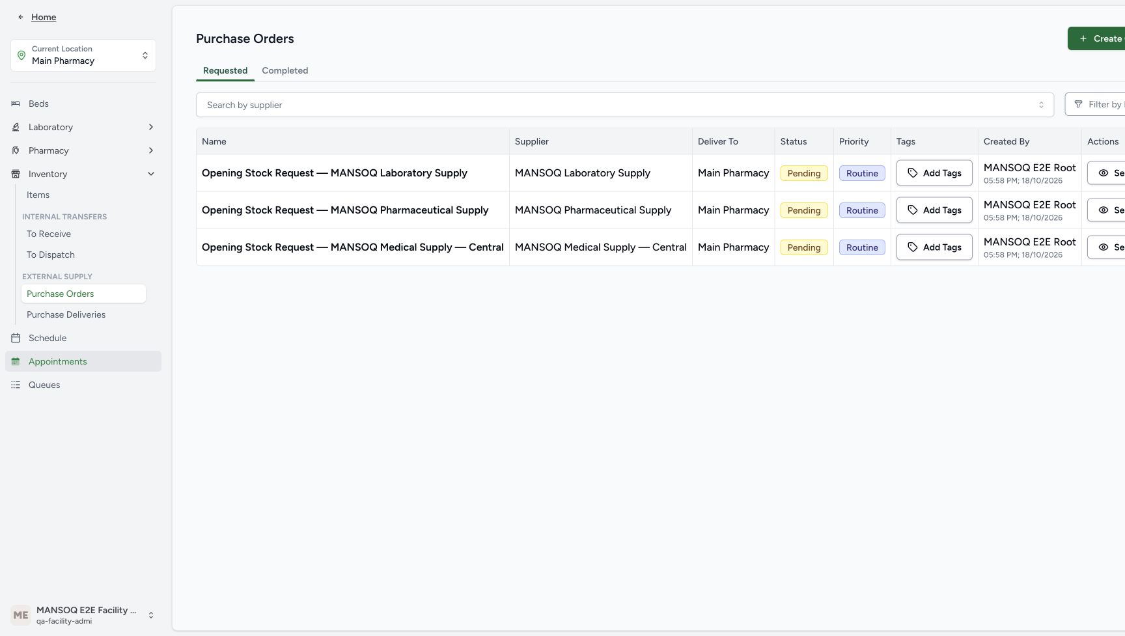Click the Create button

1096,38
